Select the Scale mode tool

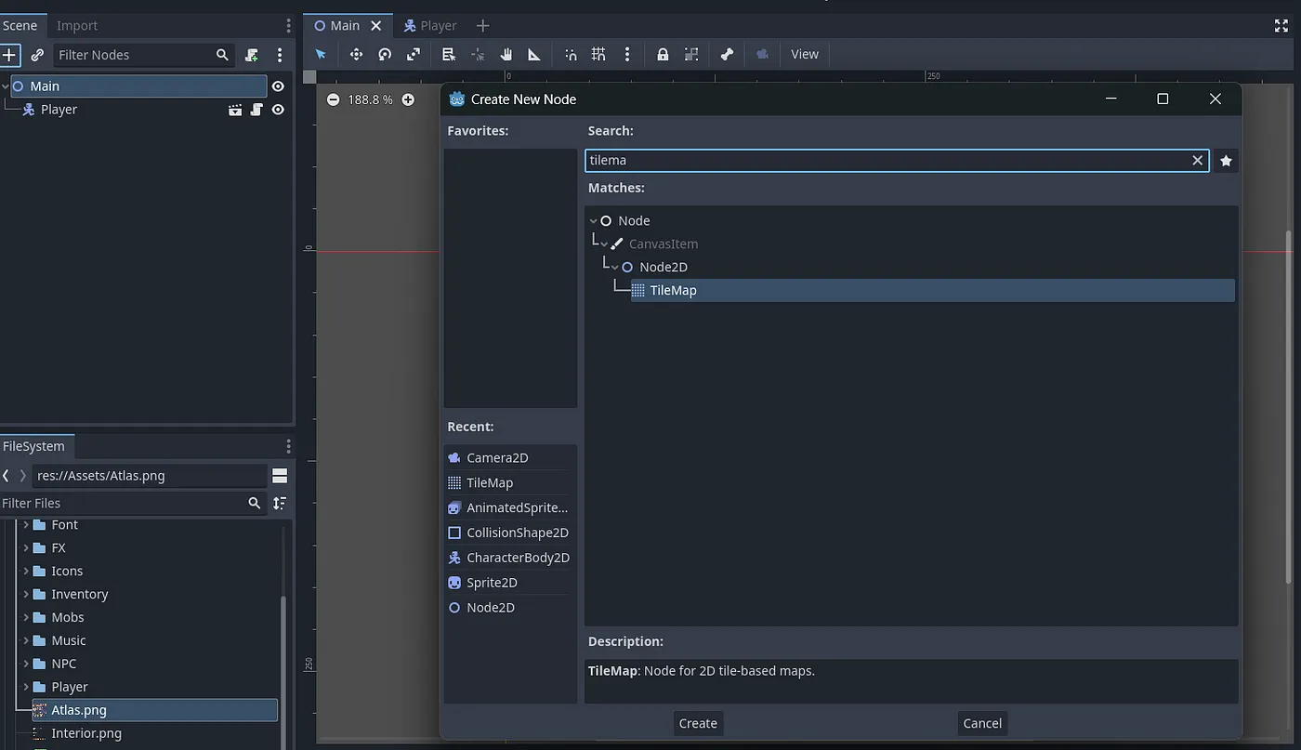click(414, 55)
